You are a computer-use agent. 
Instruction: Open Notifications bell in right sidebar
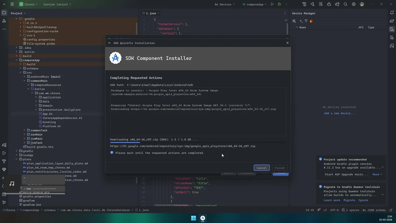(392, 13)
